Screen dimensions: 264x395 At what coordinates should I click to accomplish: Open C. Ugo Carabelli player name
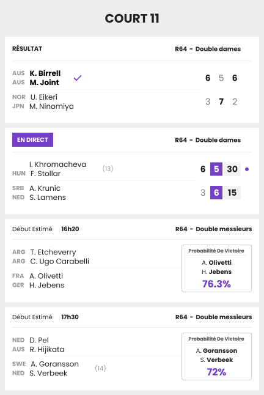click(59, 262)
